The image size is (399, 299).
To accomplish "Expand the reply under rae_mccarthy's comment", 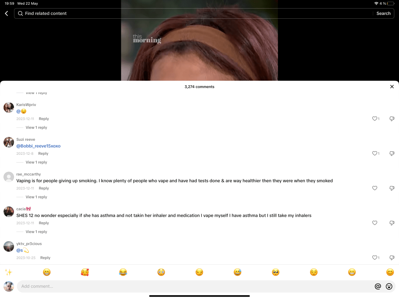I will tap(36, 197).
